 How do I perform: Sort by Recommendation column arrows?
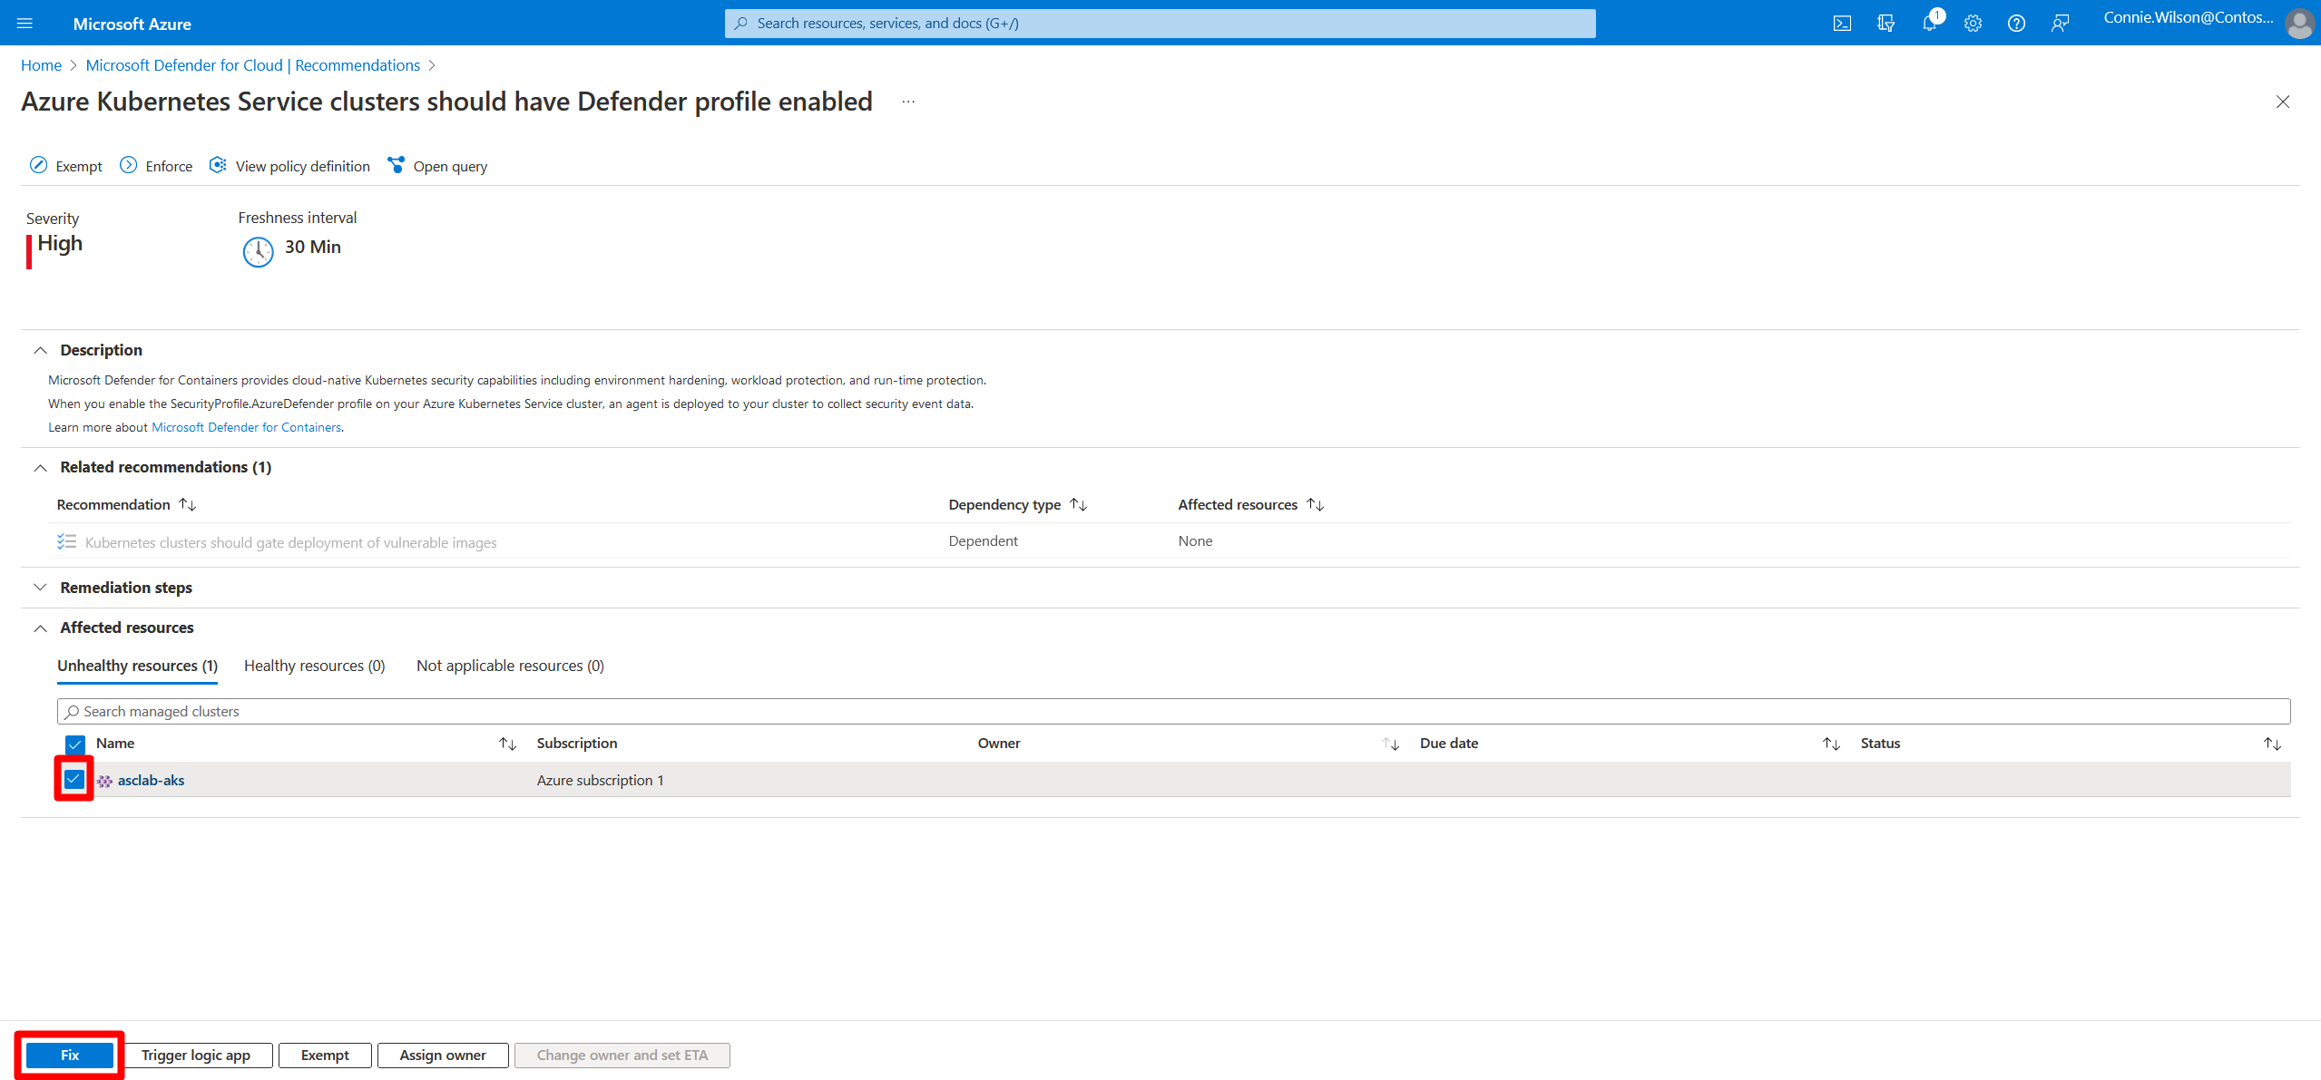(188, 504)
